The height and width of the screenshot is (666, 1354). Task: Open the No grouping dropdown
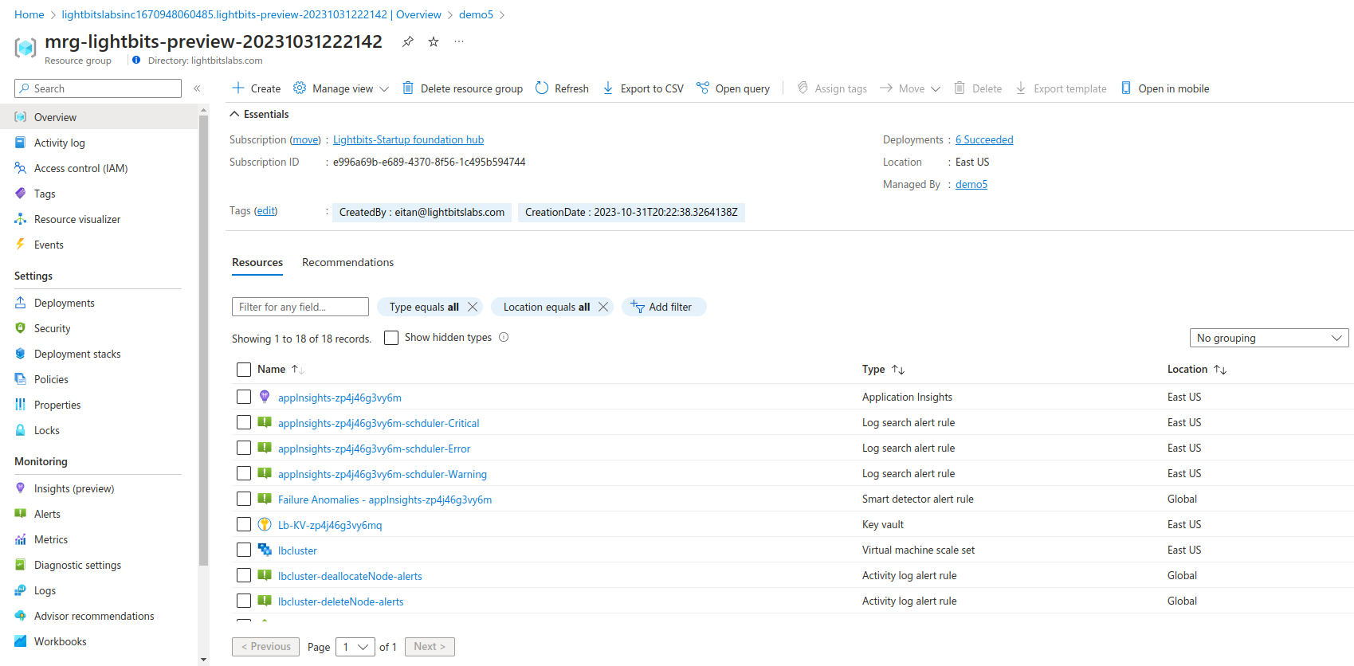[x=1269, y=338]
